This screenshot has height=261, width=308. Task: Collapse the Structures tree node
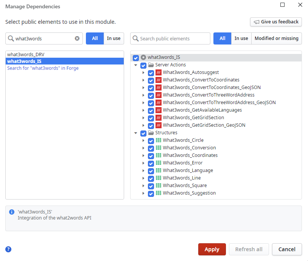point(136,133)
